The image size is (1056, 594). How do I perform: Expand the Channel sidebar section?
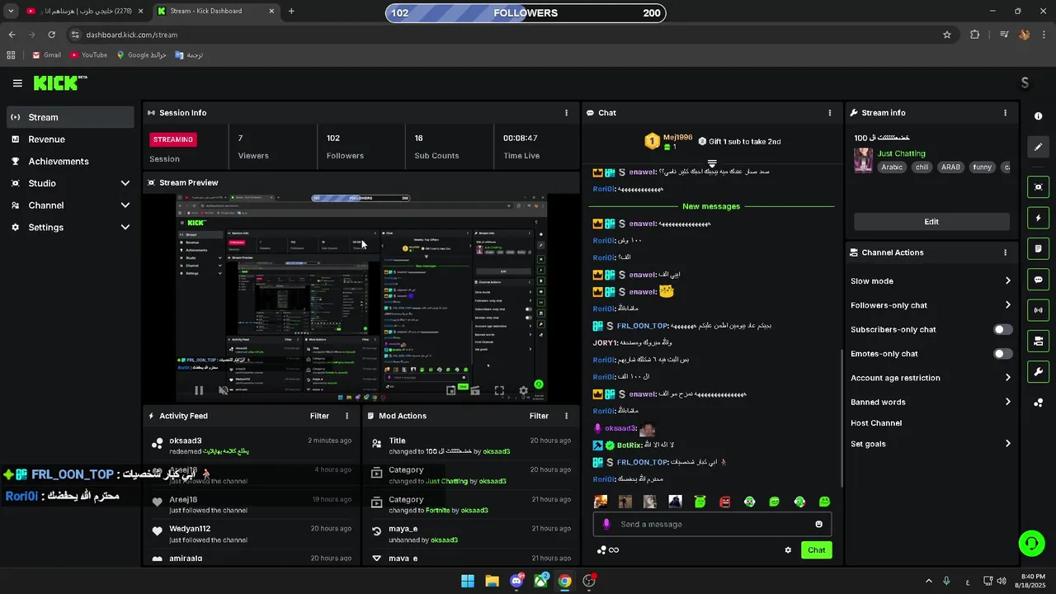[70, 205]
